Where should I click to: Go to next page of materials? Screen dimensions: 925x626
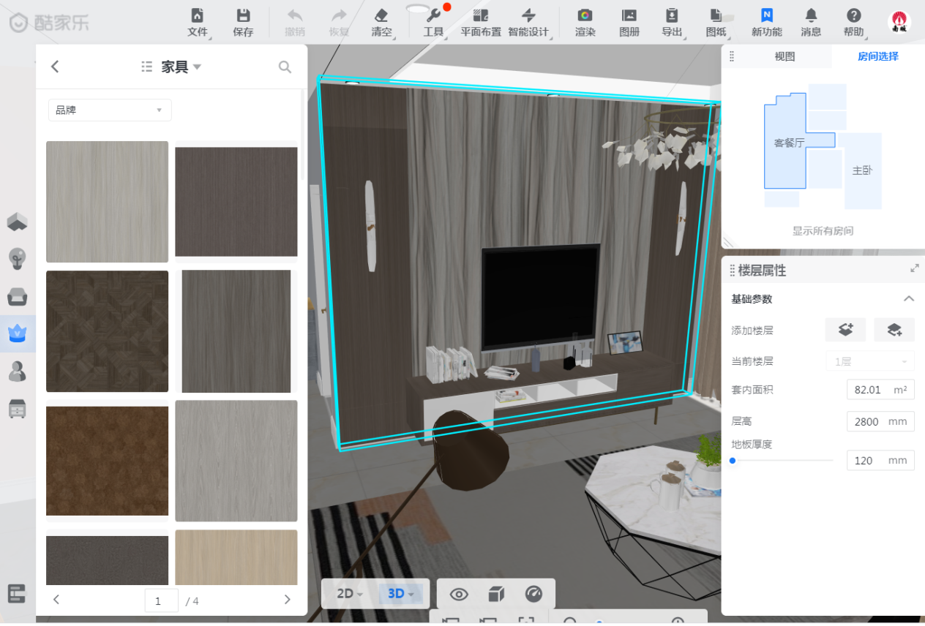287,600
